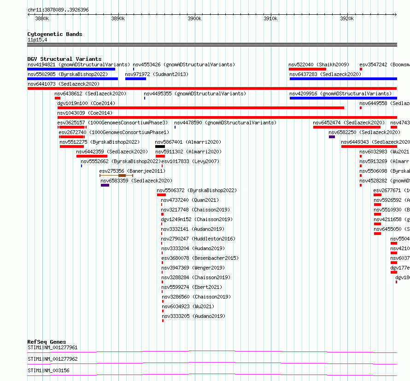410x381 pixels.
Task: Open nsv1043039 Coe2014 variant
Action: (85, 113)
